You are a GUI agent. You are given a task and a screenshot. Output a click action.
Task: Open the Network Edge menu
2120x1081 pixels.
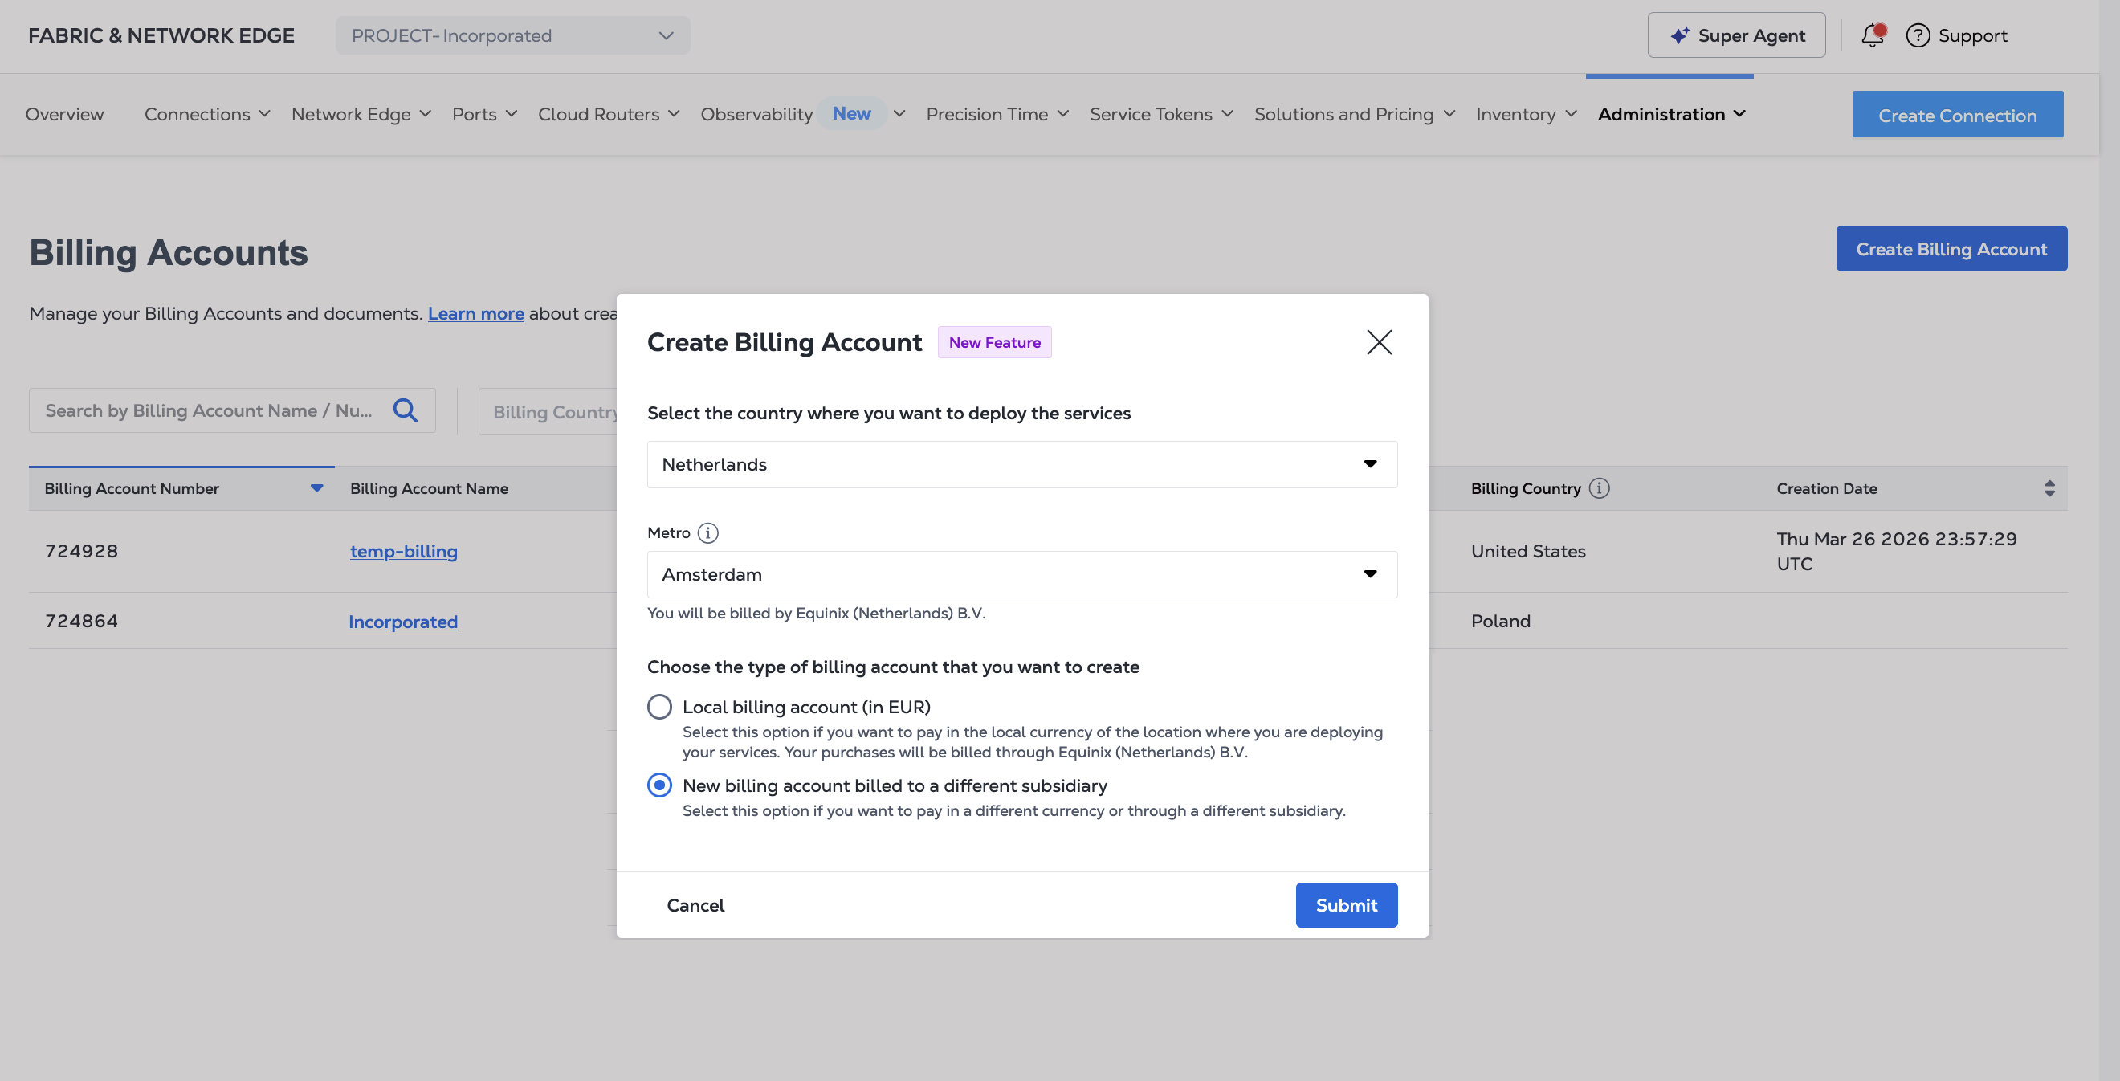[361, 114]
